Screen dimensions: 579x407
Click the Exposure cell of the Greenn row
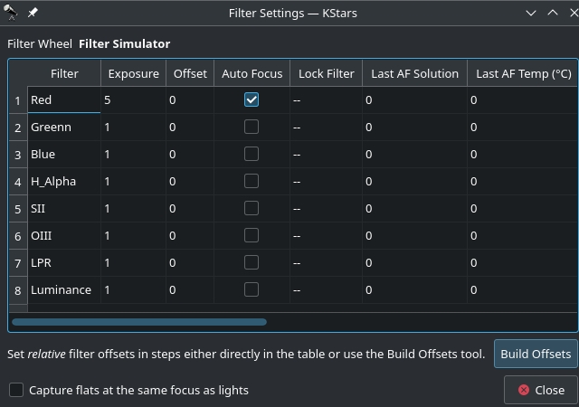coord(133,127)
